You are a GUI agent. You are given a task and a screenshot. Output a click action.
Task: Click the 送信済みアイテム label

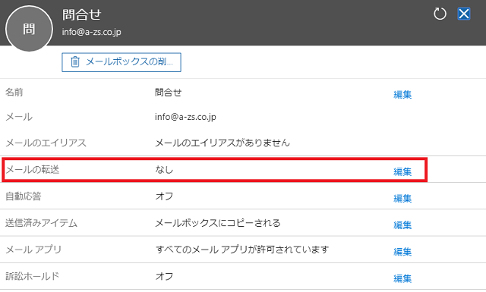click(41, 223)
